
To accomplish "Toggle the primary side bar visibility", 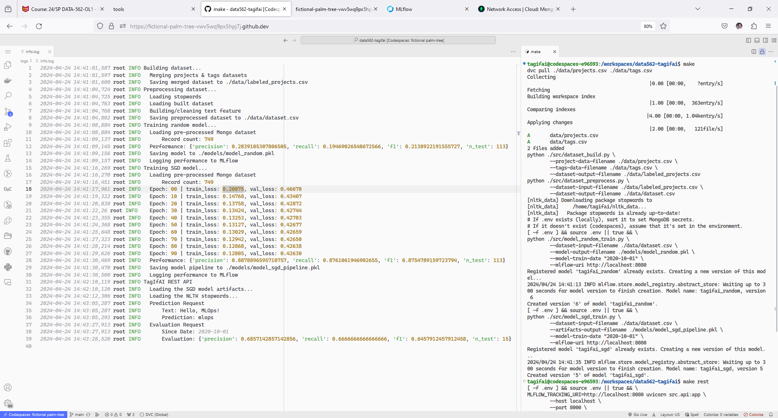I will coord(748,40).
